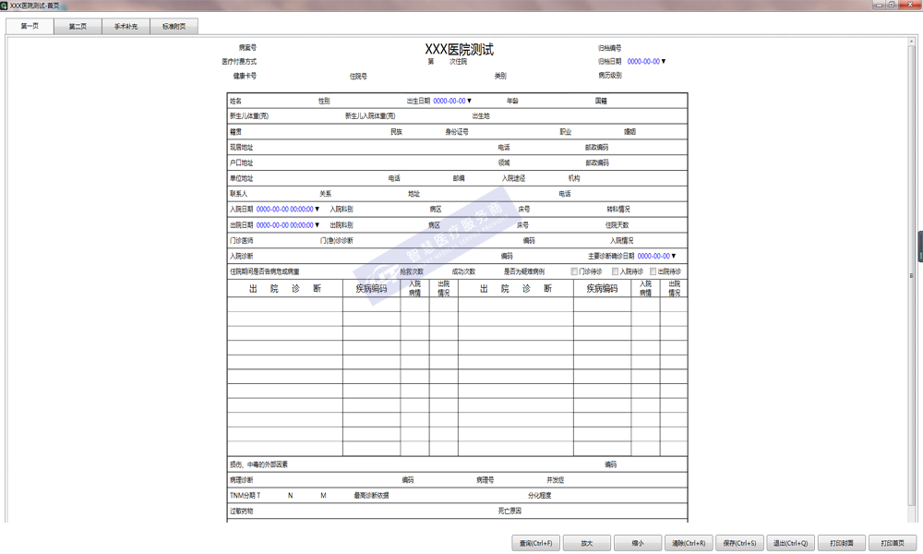Select the 第一页 tab
This screenshot has height=554, width=923.
click(x=30, y=27)
